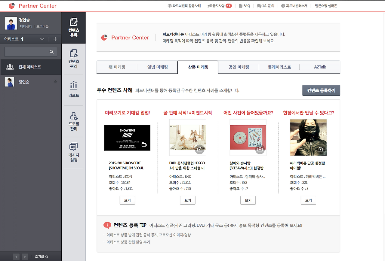385x261 pixels.
Task: Open 1:1 문의 inquiry link
Action: pyautogui.click(x=266, y=6)
